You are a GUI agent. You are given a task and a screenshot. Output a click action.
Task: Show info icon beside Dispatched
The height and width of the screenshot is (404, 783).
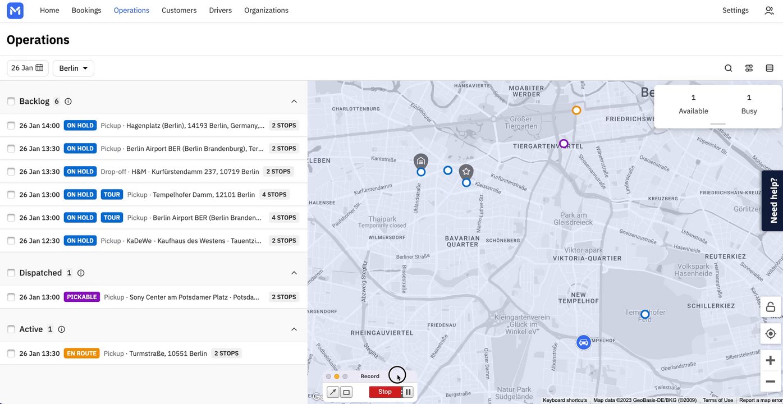(x=81, y=273)
